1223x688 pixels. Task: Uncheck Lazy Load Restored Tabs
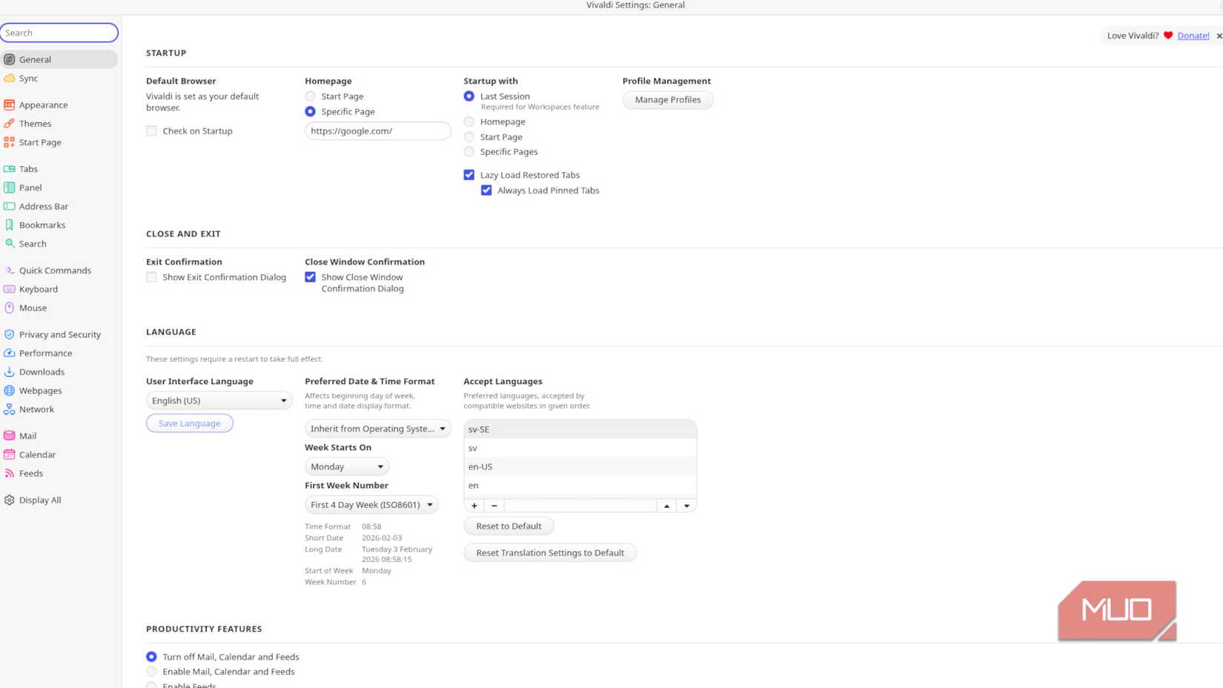[468, 174]
